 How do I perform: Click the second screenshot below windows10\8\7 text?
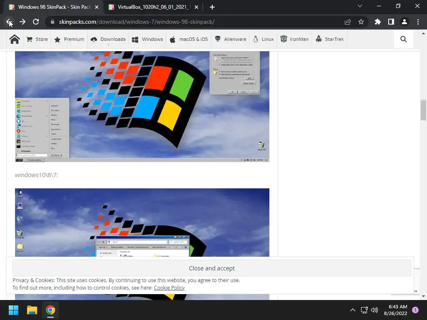coord(142,222)
